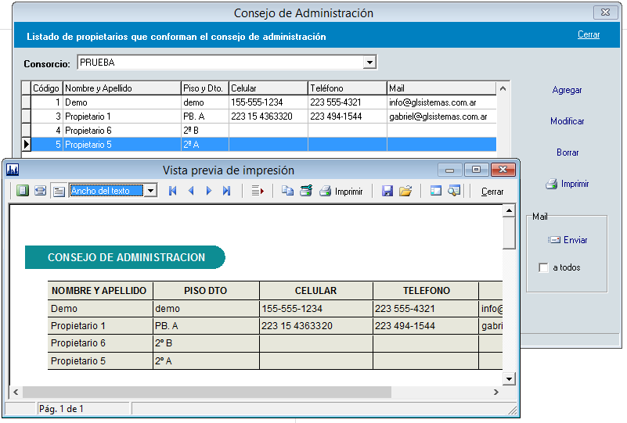Go to next page in preview

click(209, 191)
